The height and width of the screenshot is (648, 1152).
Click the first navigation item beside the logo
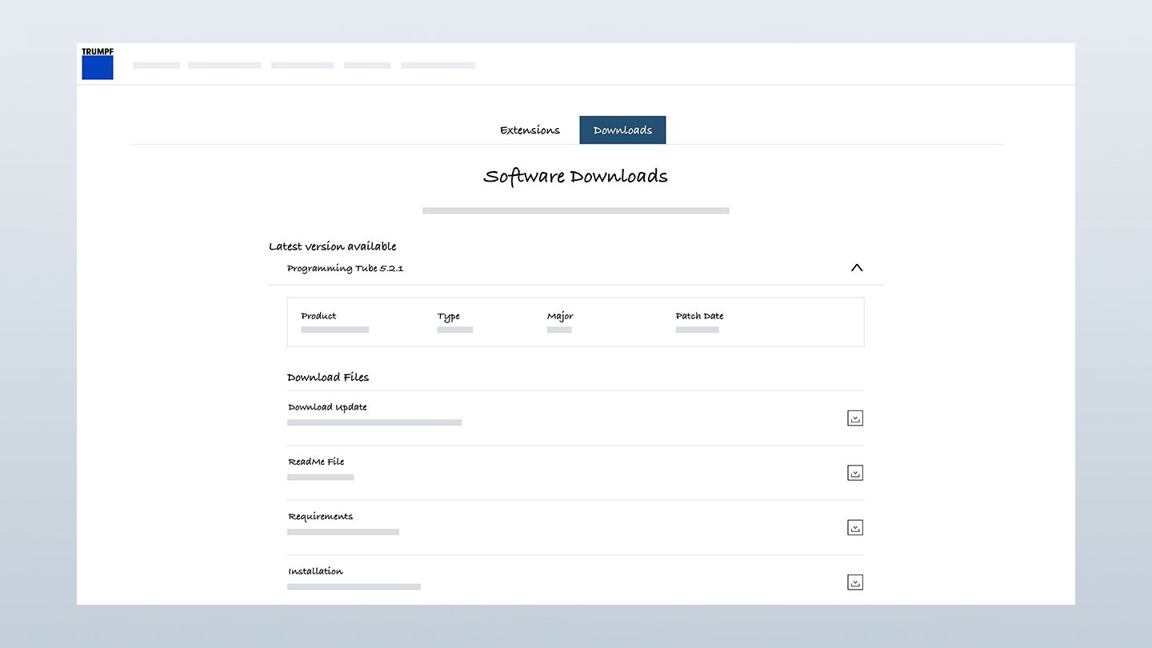pyautogui.click(x=157, y=66)
